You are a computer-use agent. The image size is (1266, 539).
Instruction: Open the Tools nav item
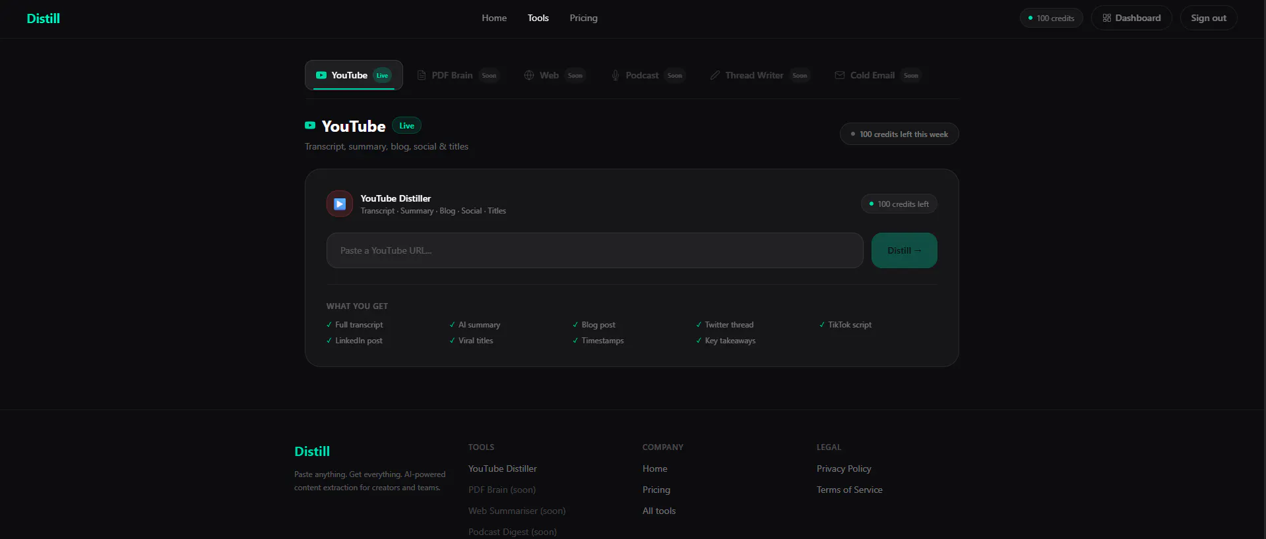tap(538, 18)
